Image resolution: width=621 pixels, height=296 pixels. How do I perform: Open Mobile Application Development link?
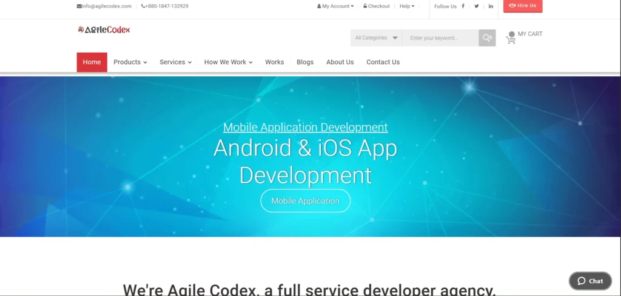pyautogui.click(x=306, y=127)
